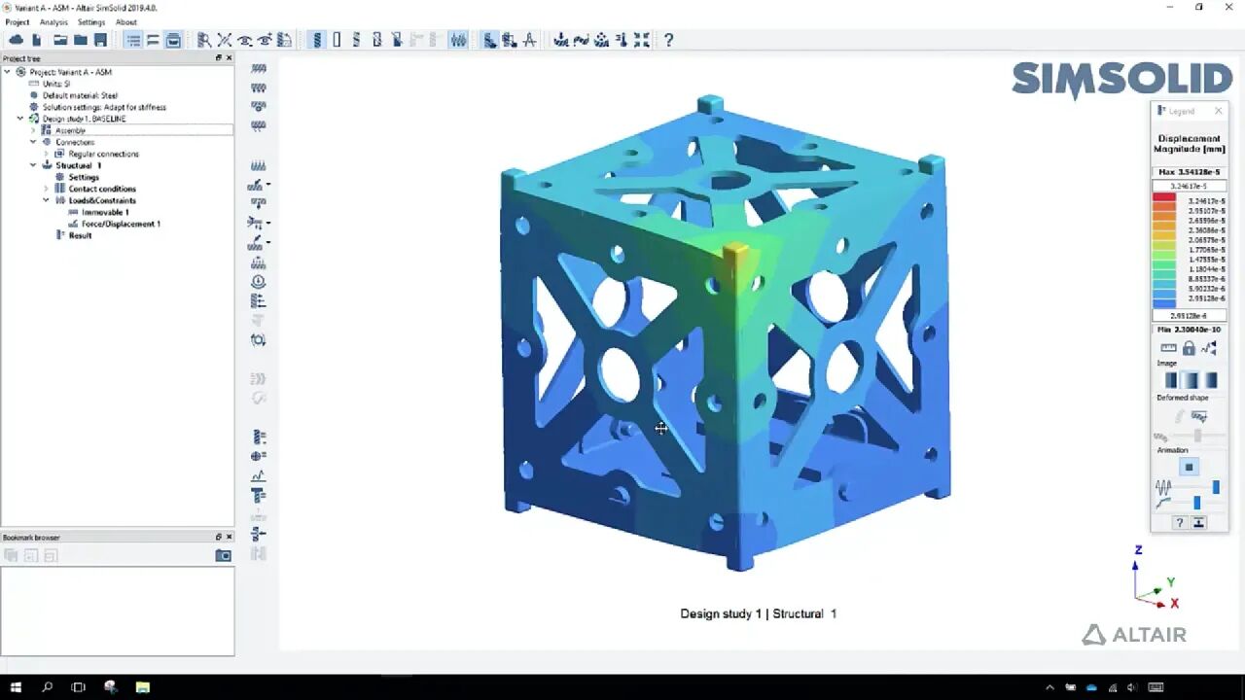This screenshot has height=700, width=1245.
Task: Click the ruler icon in Legend panel
Action: coord(1169,348)
